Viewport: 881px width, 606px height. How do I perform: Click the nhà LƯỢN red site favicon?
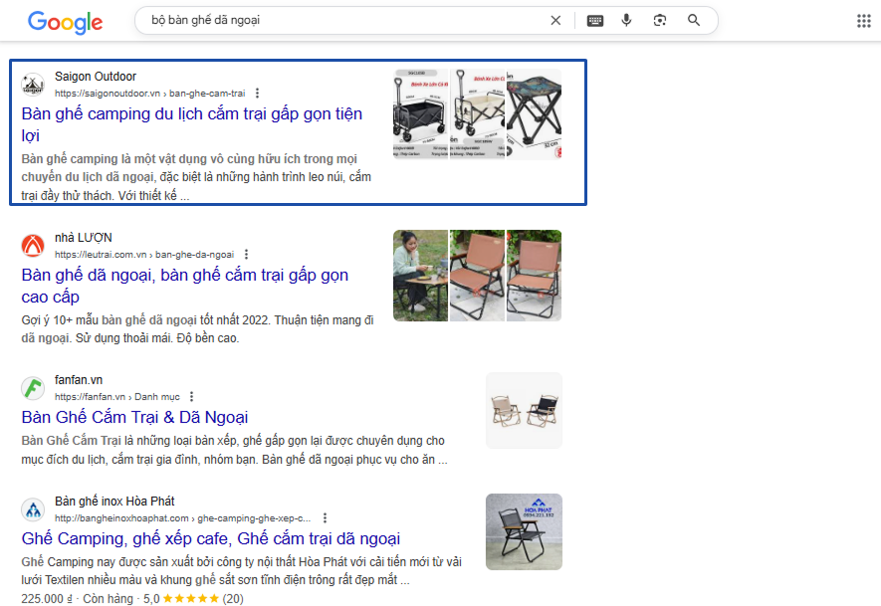(33, 246)
